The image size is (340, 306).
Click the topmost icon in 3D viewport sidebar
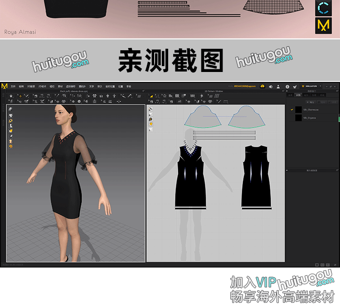(10, 109)
